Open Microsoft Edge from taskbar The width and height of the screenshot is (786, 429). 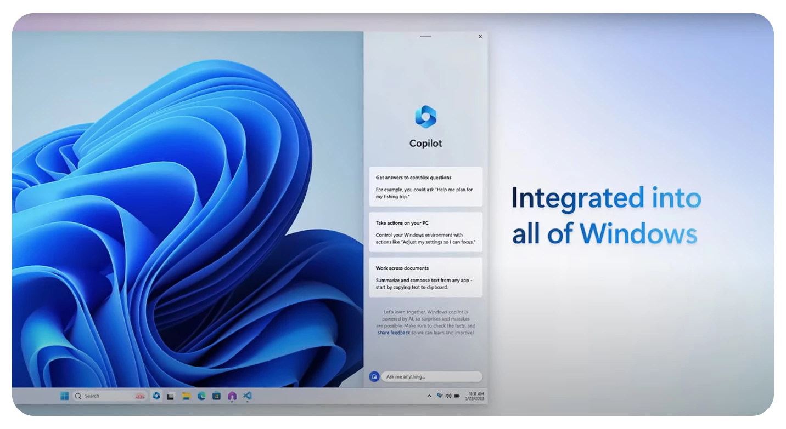(201, 396)
